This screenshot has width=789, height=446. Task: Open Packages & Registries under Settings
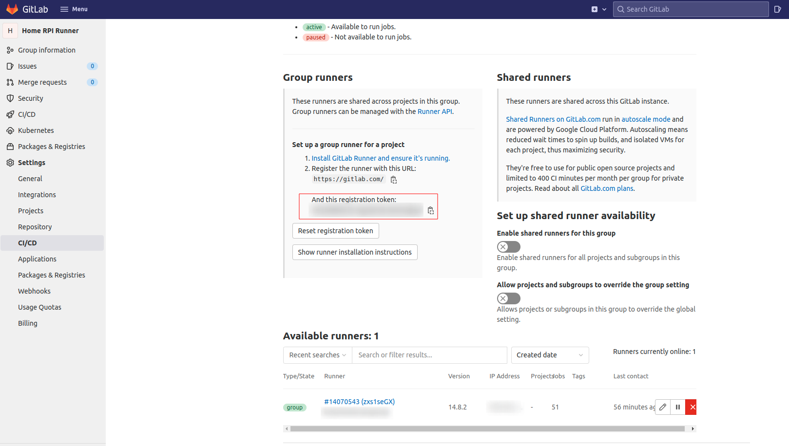[52, 275]
